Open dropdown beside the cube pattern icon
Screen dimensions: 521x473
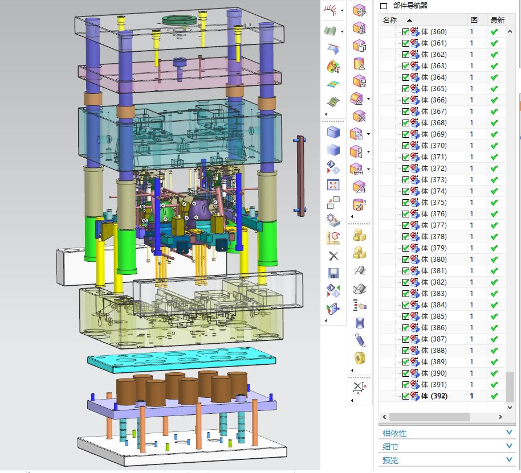(x=368, y=151)
